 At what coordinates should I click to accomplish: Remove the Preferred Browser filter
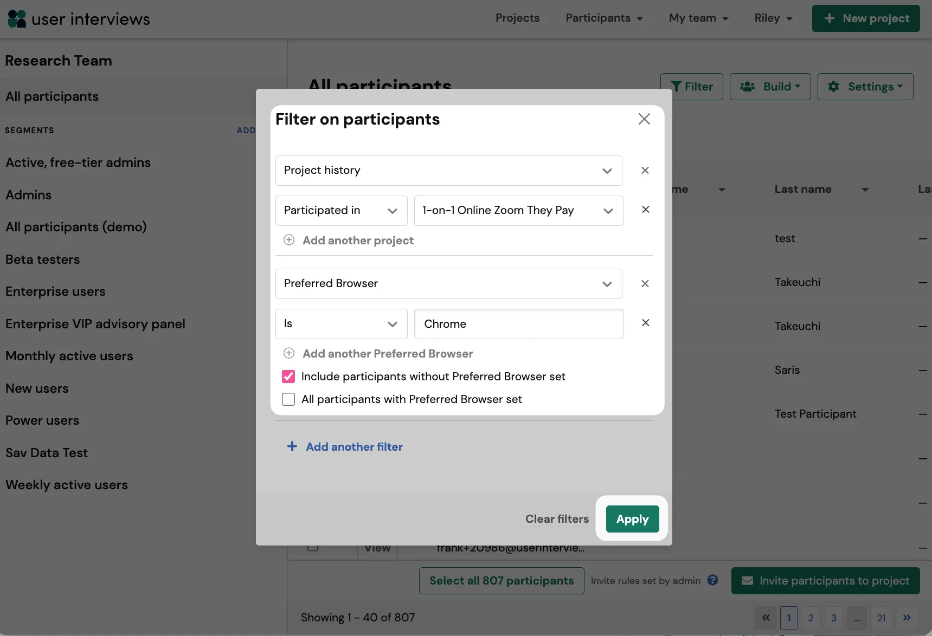click(645, 284)
